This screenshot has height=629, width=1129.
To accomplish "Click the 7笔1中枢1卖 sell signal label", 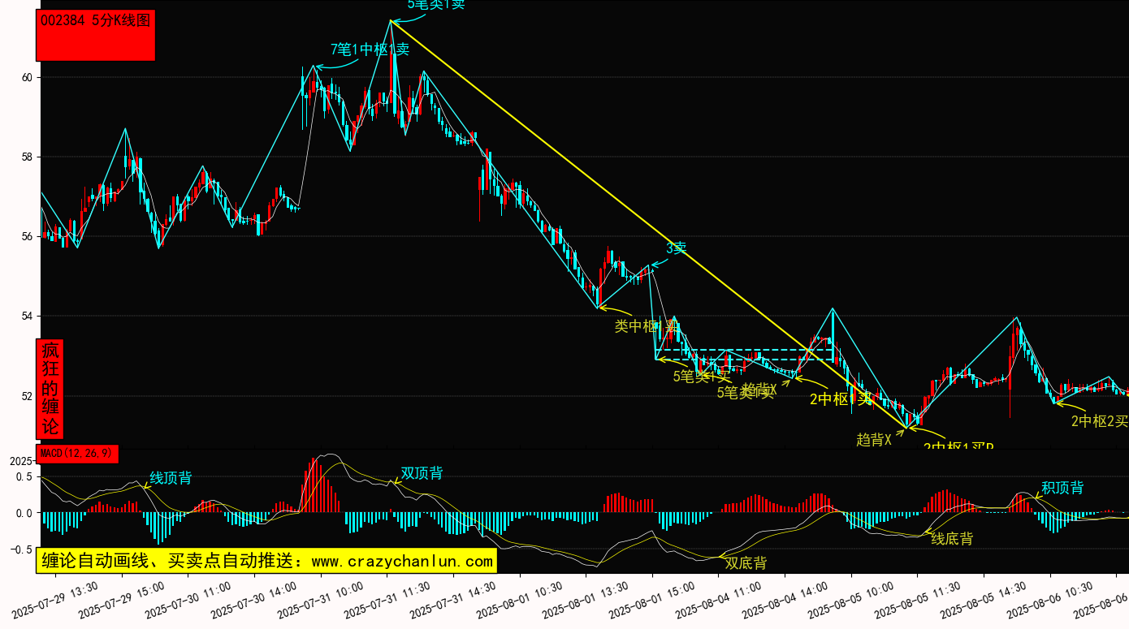I will pos(370,50).
